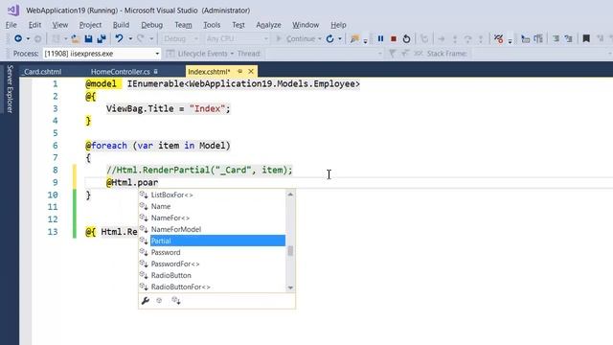Place cursor after @Html.poar on line 9
This screenshot has width=613, height=345.
pyautogui.click(x=159, y=183)
